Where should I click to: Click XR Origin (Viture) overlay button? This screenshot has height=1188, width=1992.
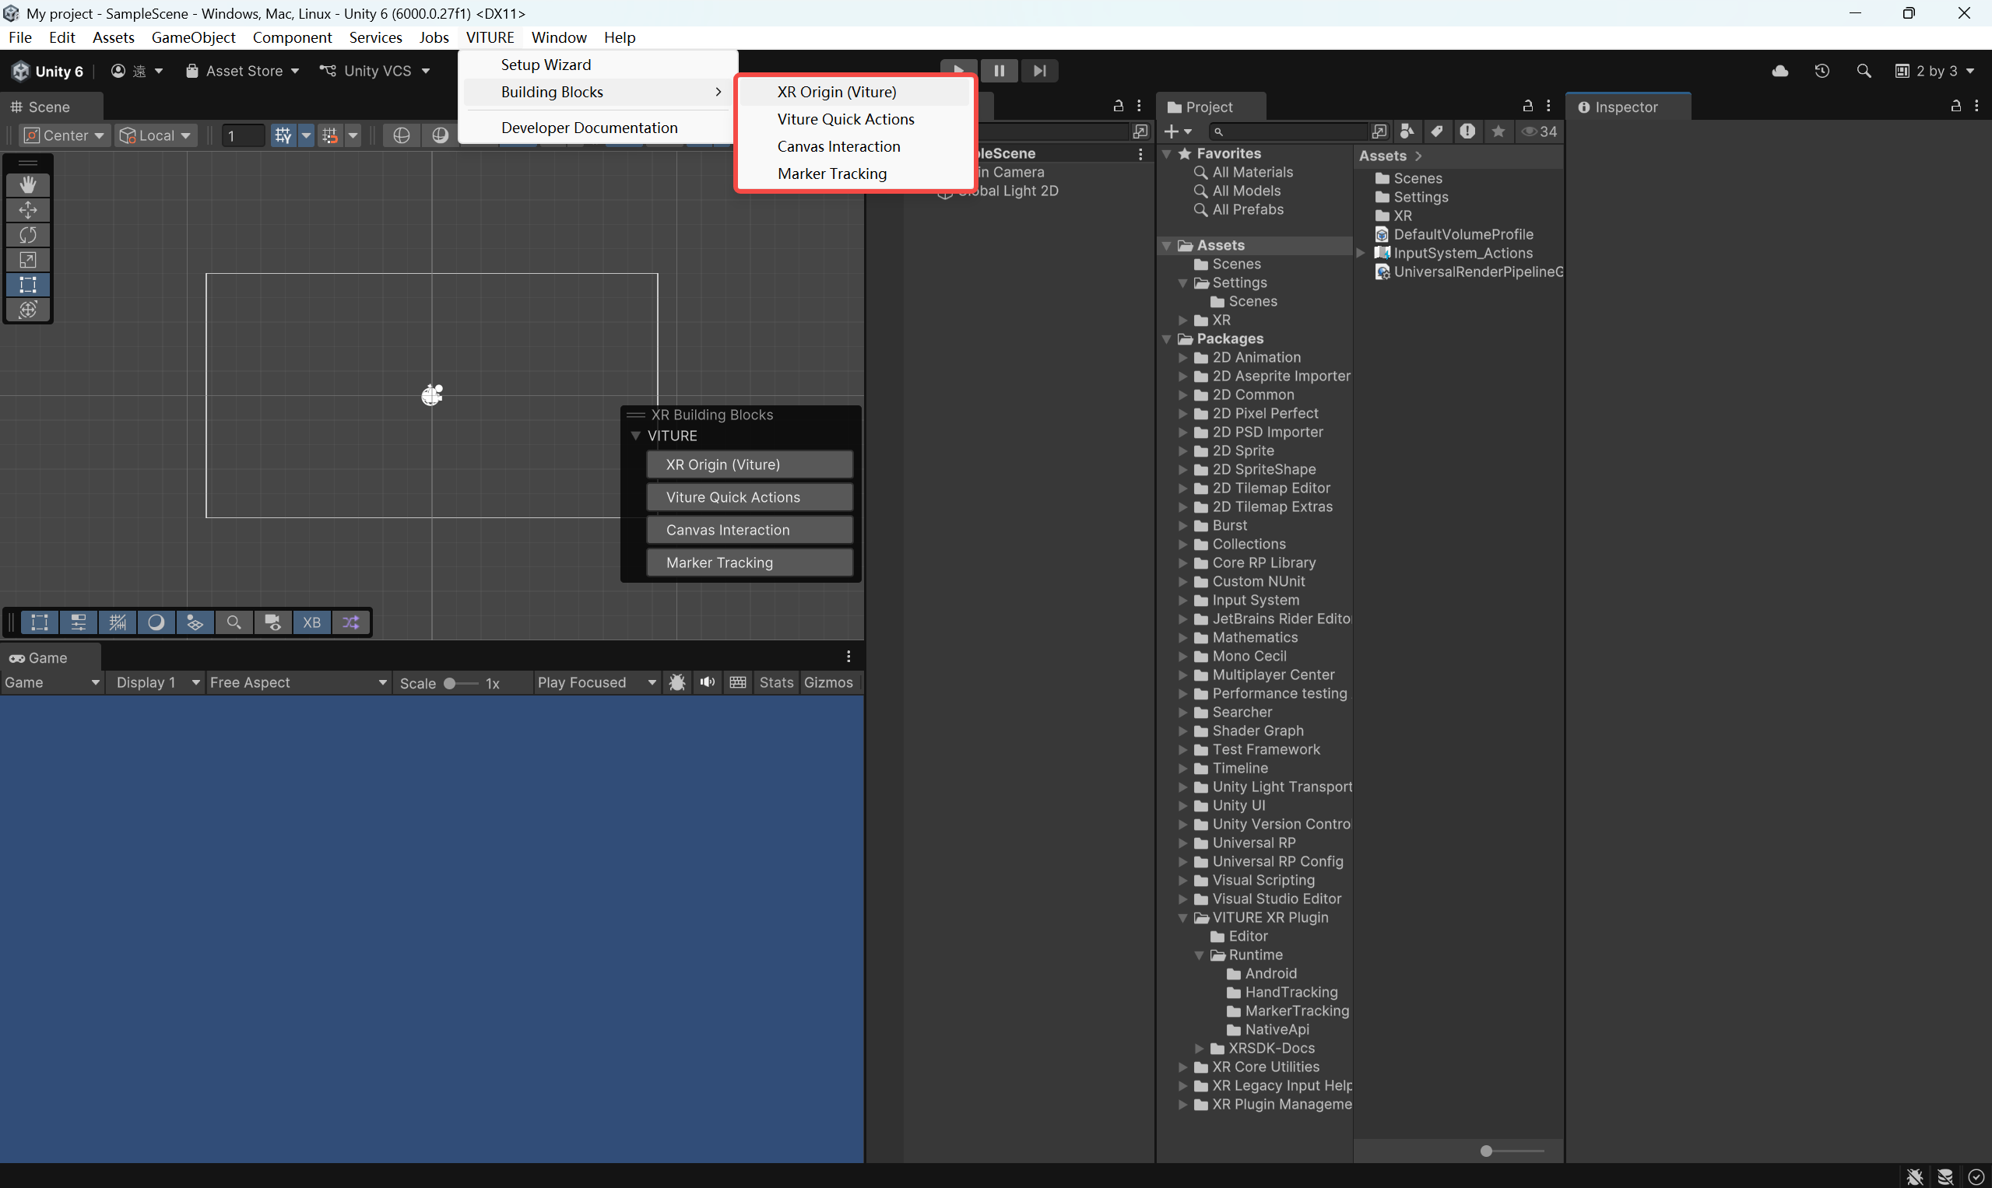click(749, 464)
